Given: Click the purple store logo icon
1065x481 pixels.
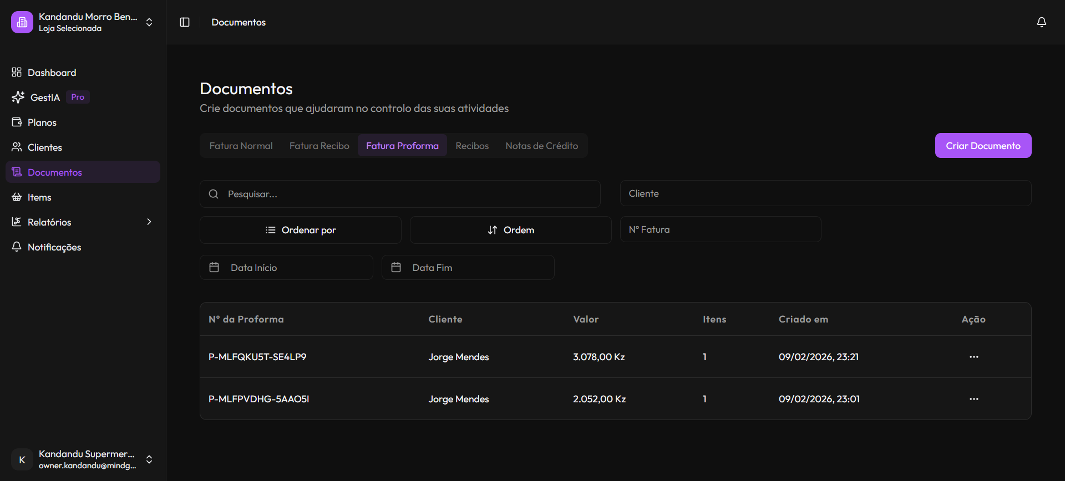Looking at the screenshot, I should 22,22.
